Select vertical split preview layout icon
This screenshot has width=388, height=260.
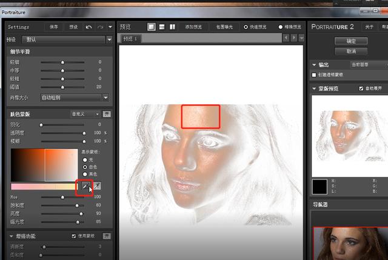click(x=172, y=27)
